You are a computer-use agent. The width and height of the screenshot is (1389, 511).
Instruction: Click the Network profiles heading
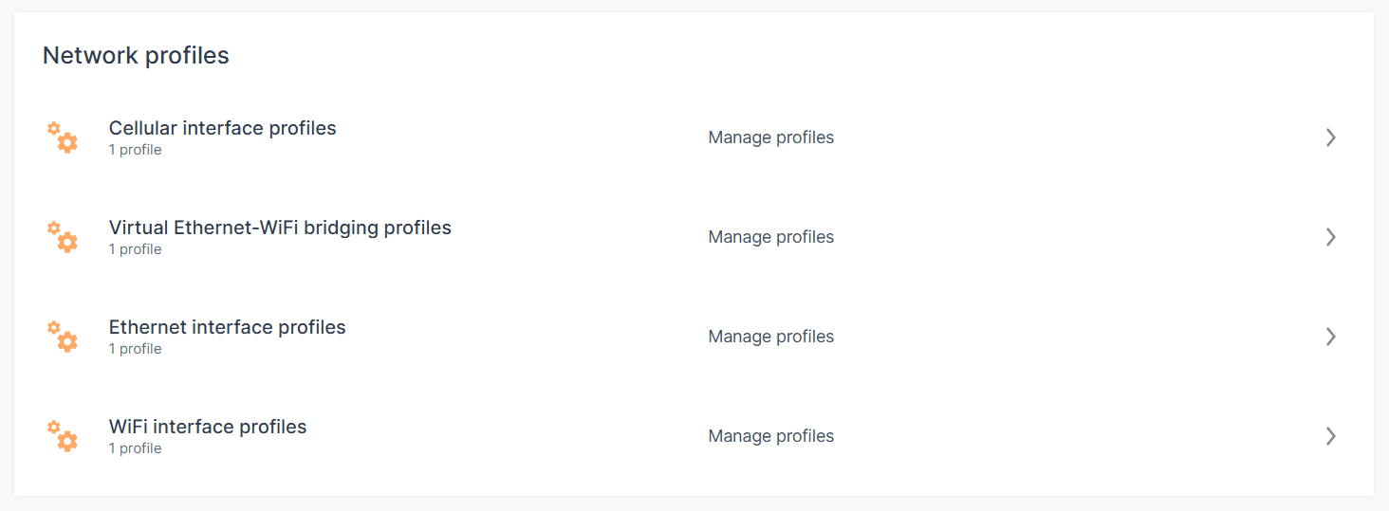pyautogui.click(x=136, y=55)
